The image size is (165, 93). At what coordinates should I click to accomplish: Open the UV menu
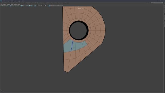click(x=52, y=3)
